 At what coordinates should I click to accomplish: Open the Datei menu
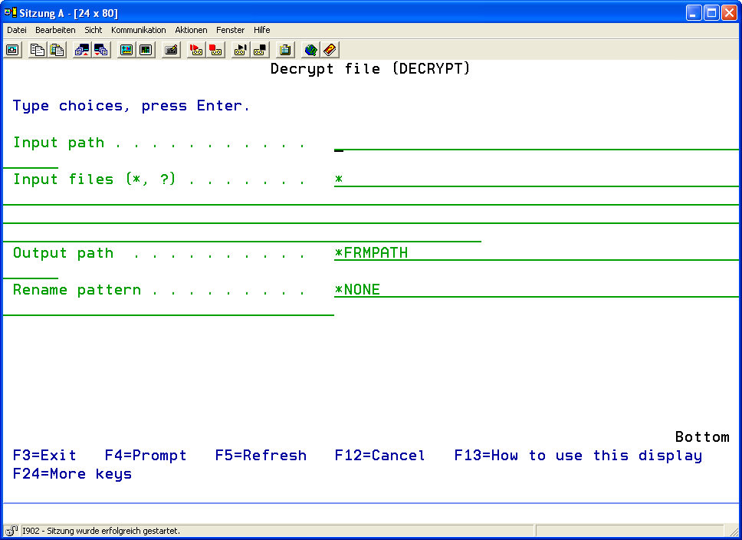(17, 30)
